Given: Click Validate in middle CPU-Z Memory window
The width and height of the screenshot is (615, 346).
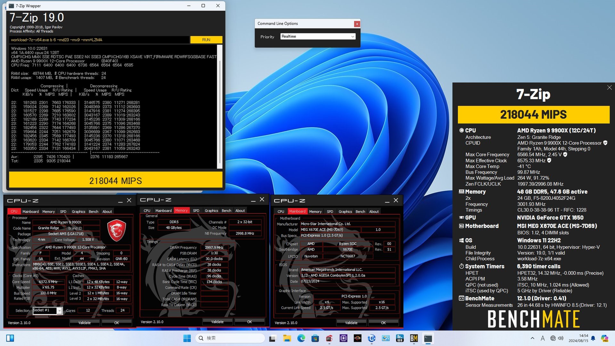Looking at the screenshot, I should tap(217, 322).
